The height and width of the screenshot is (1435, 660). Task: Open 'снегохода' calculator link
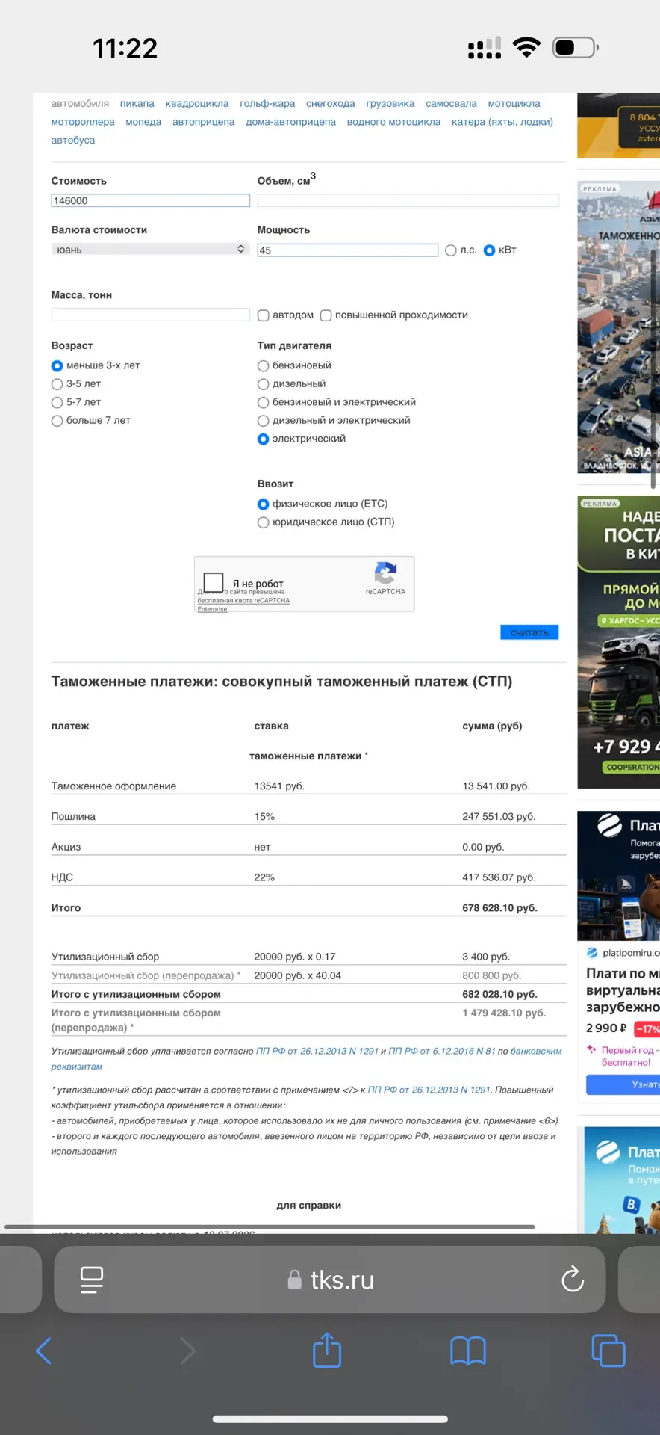[x=331, y=103]
